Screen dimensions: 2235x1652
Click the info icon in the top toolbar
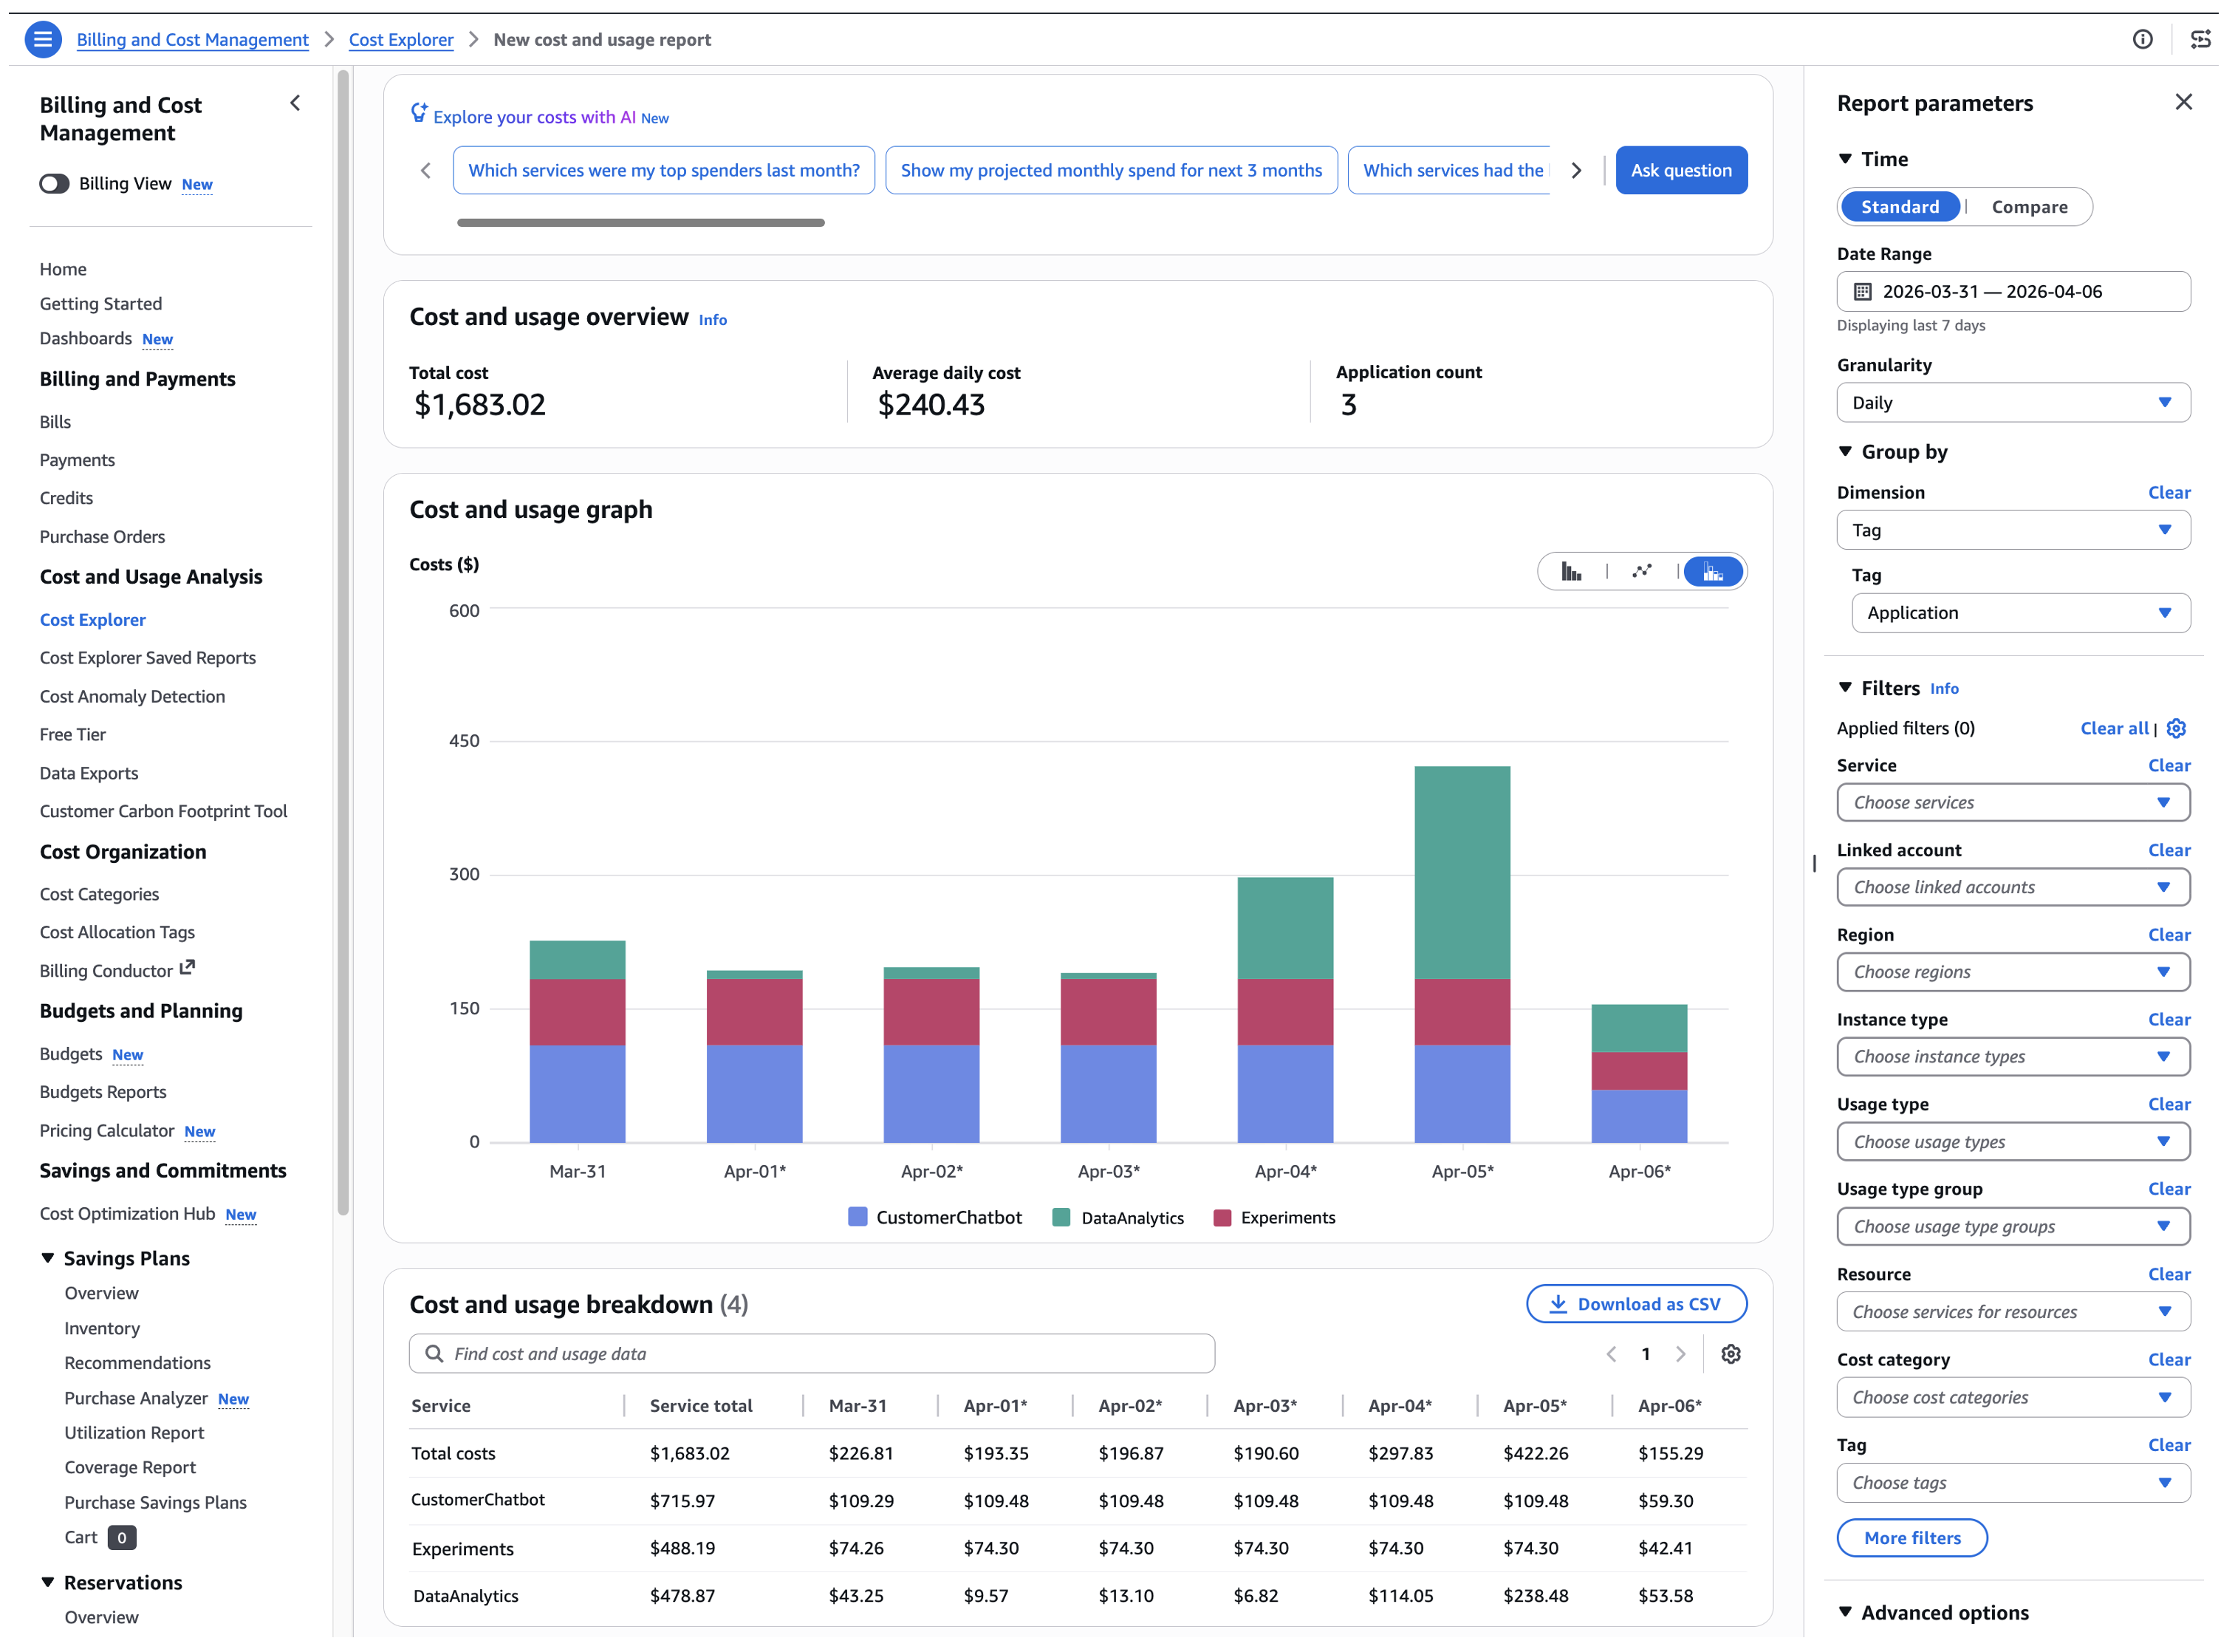(2144, 39)
